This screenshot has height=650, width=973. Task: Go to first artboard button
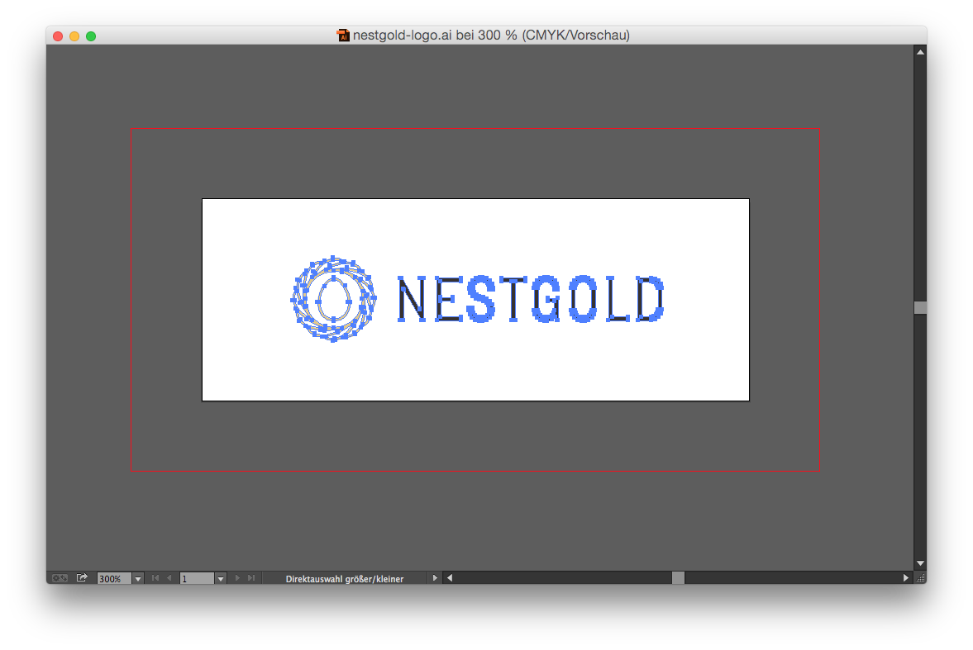[155, 578]
